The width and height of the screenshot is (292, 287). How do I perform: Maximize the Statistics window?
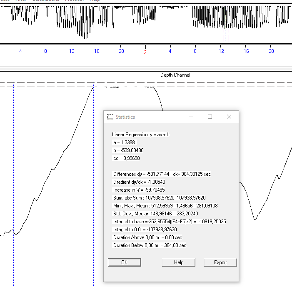point(210,117)
